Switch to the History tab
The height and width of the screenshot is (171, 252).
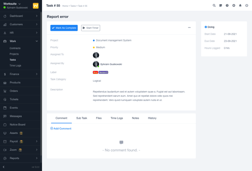(x=152, y=118)
